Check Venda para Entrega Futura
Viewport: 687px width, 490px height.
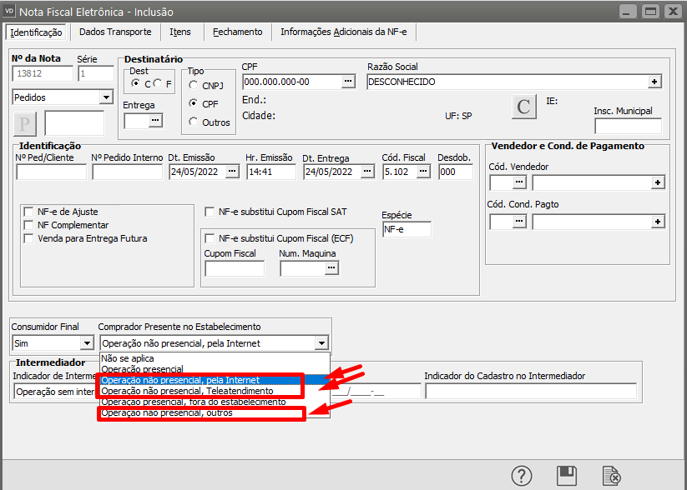30,238
